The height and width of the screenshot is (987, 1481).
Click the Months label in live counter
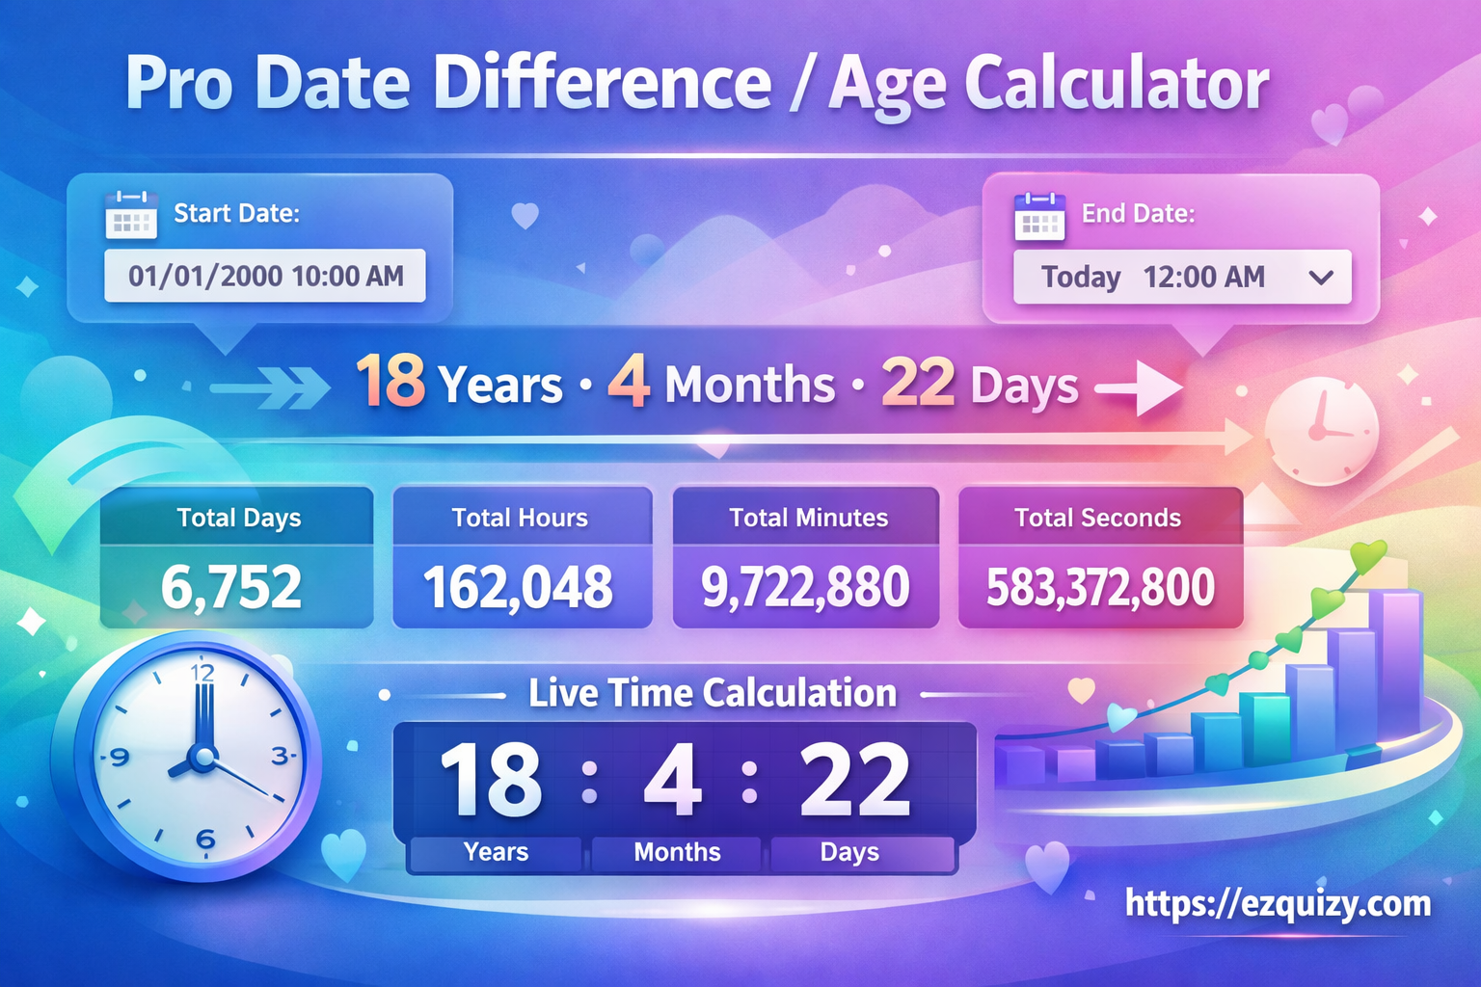tap(677, 852)
